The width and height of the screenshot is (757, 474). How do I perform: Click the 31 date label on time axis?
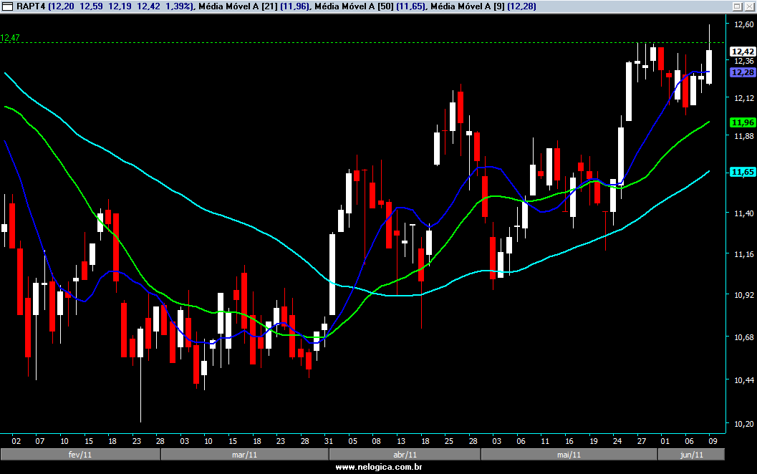(329, 440)
